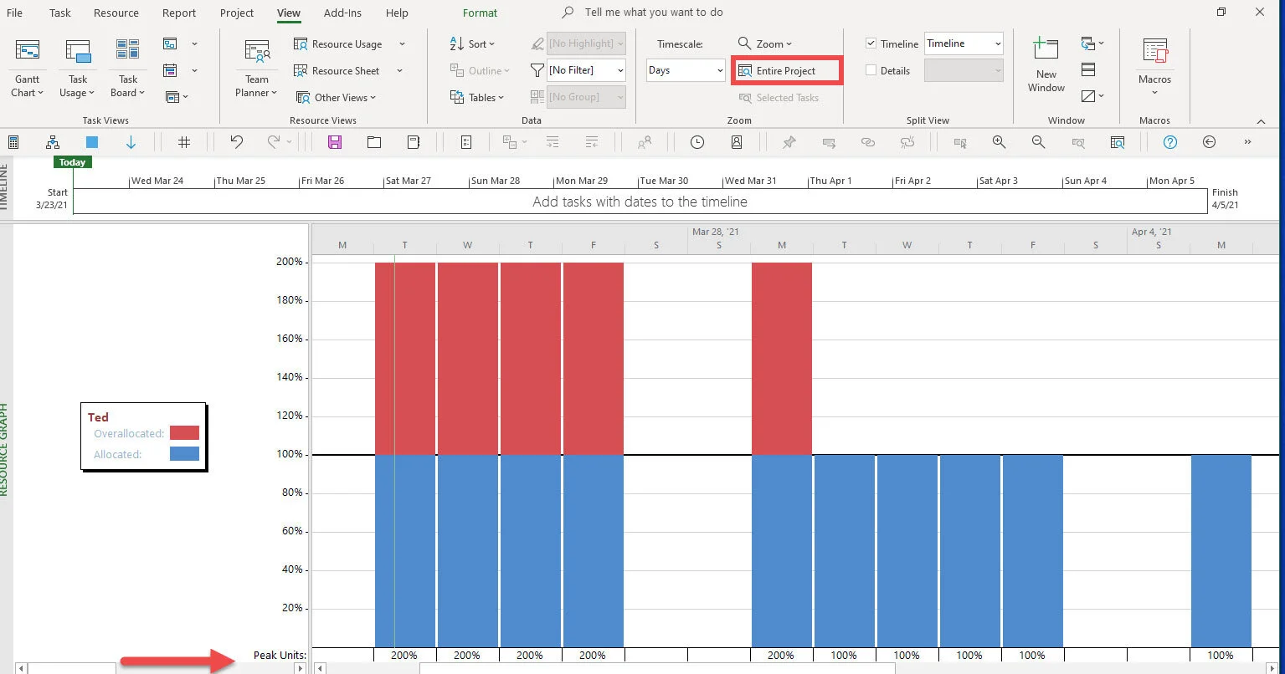
Task: Click the Resource Sheet button
Action: click(x=337, y=71)
